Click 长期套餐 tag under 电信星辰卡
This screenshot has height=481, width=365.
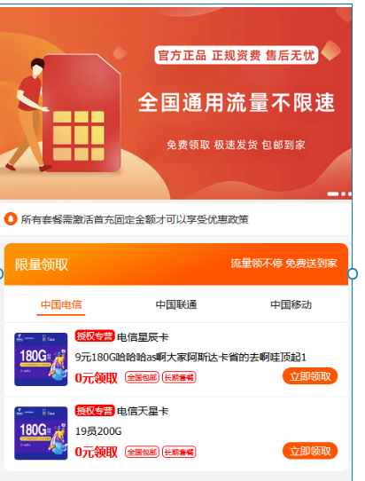(179, 377)
